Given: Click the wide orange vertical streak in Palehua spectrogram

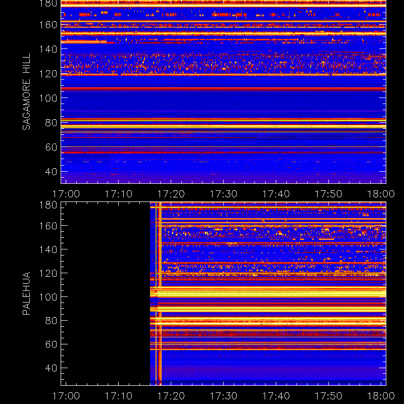Looking at the screenshot, I should pos(160,294).
